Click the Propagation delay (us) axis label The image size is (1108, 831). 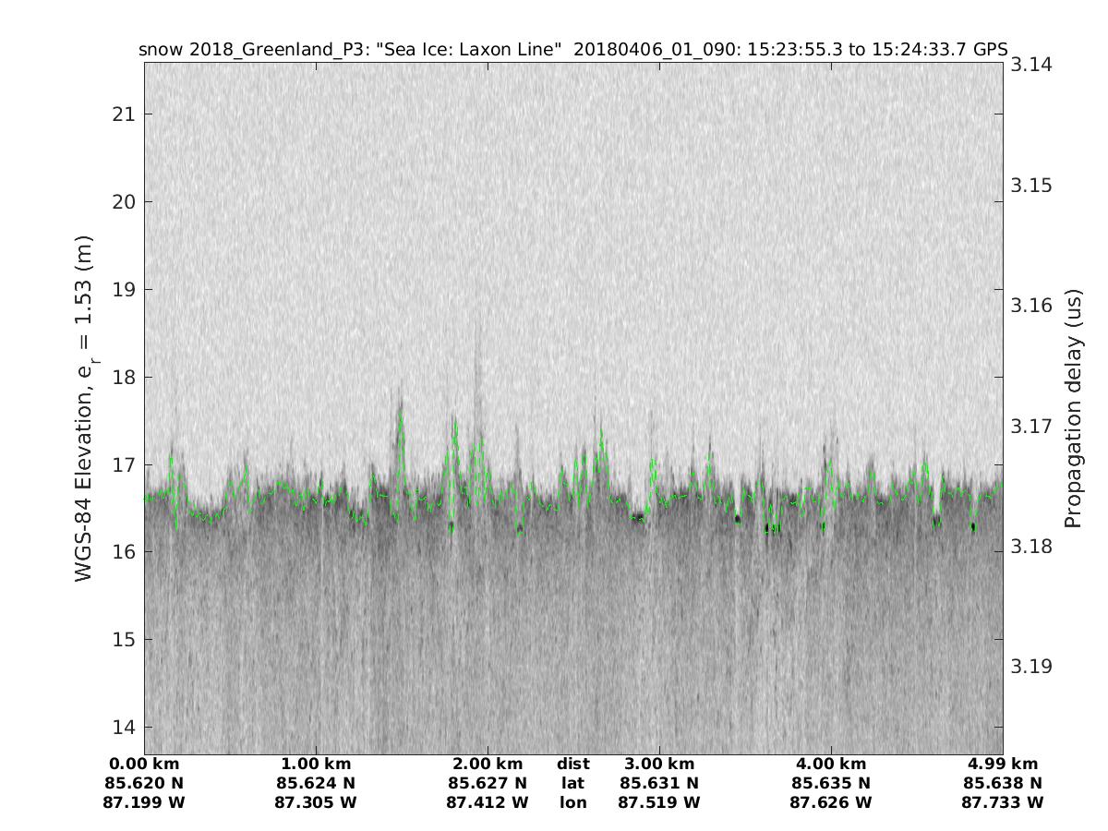1072,408
